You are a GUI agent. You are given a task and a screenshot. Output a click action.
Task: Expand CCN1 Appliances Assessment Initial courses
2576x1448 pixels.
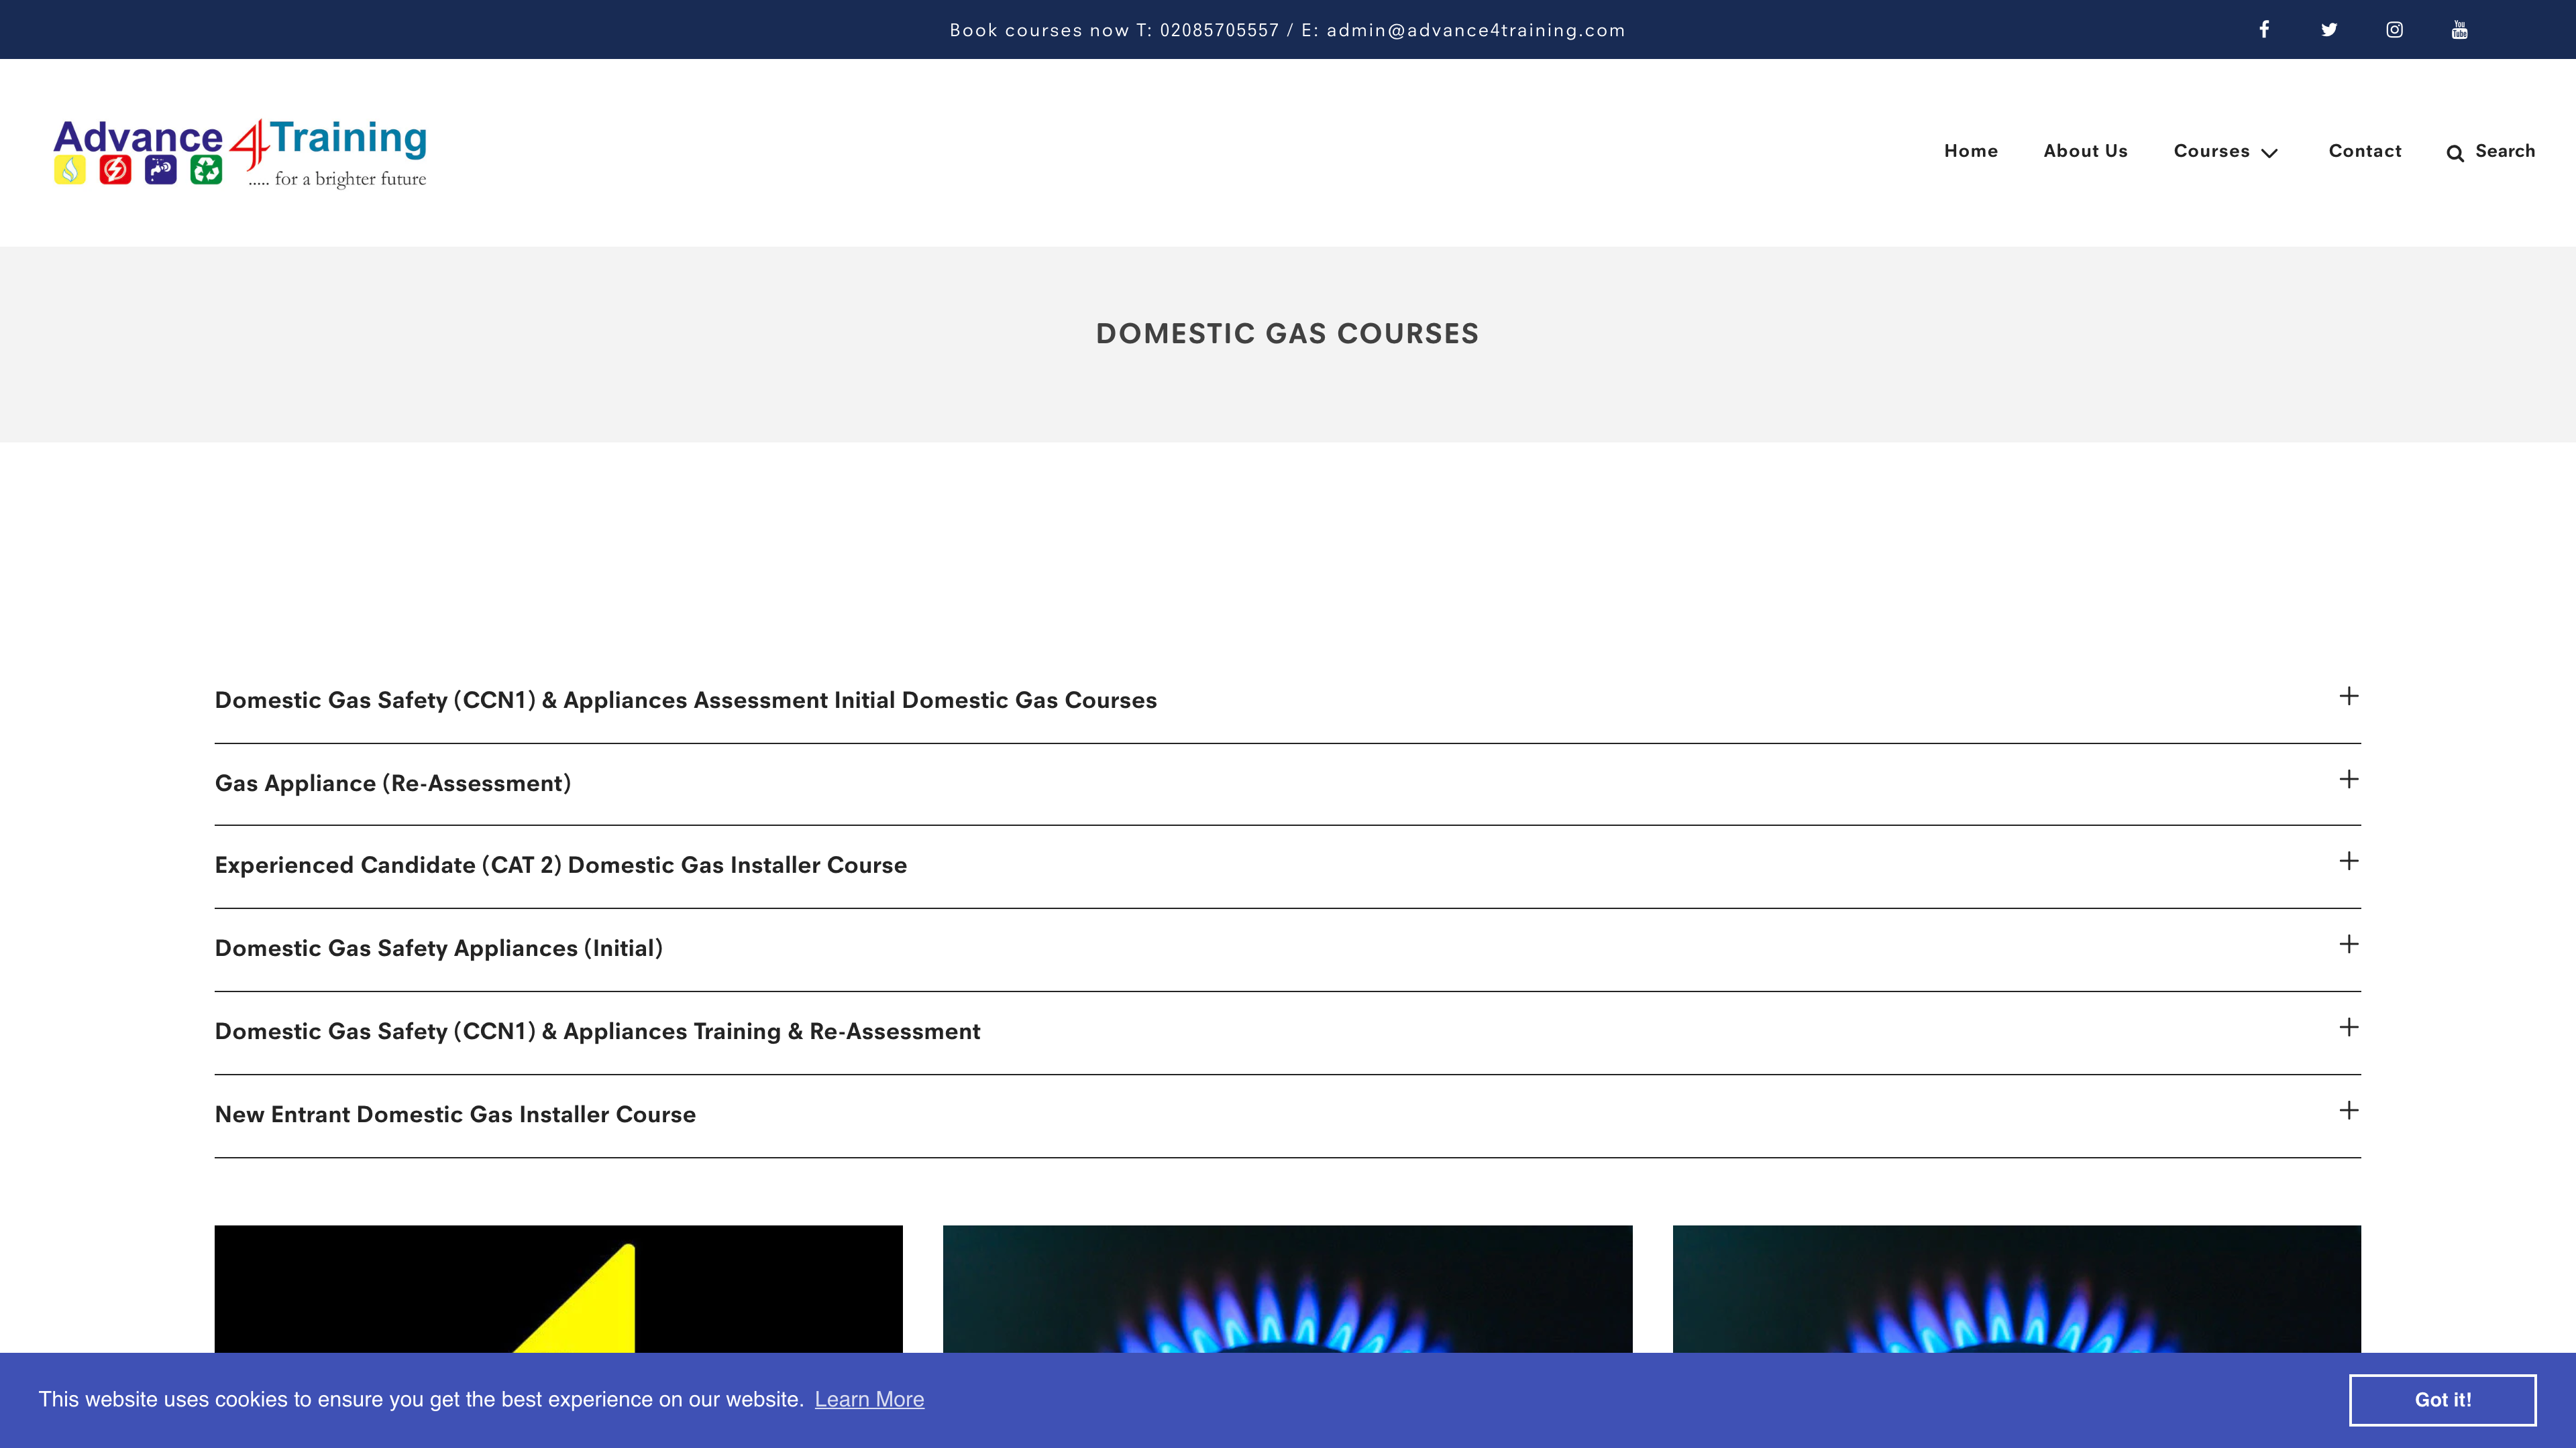click(685, 701)
